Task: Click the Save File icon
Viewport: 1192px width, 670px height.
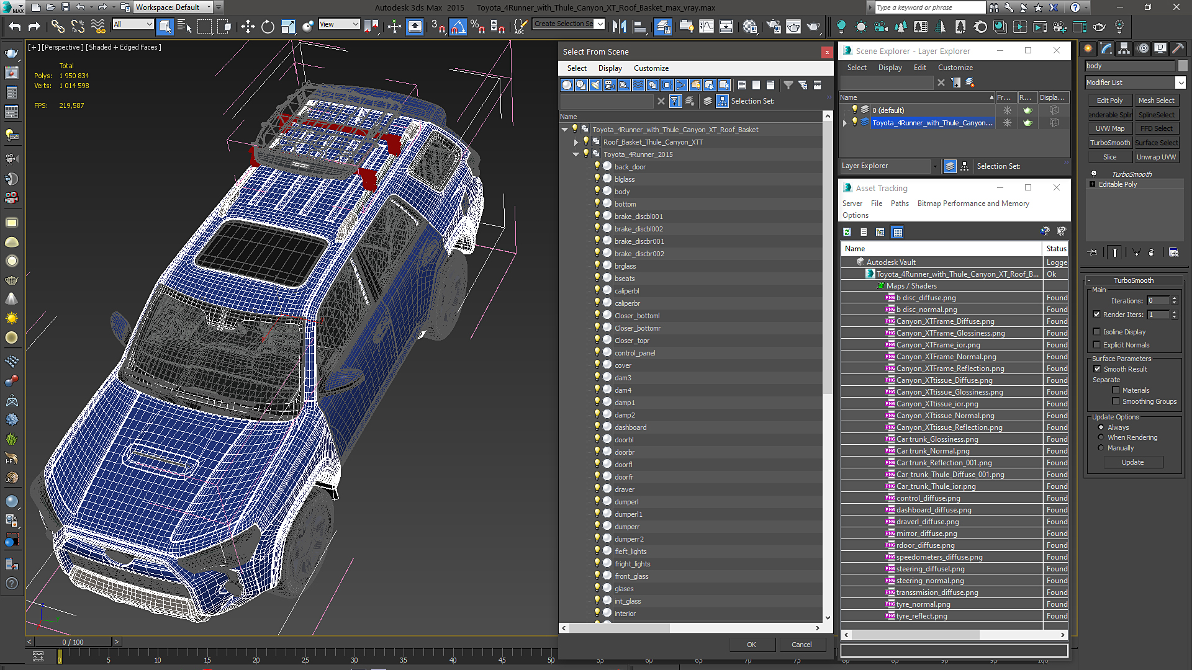Action: pyautogui.click(x=65, y=7)
